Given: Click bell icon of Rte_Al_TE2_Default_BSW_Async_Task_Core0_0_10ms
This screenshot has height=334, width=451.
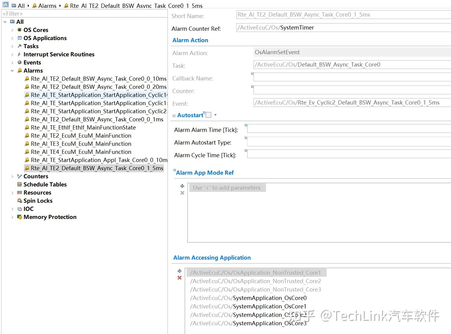Looking at the screenshot, I should point(27,79).
